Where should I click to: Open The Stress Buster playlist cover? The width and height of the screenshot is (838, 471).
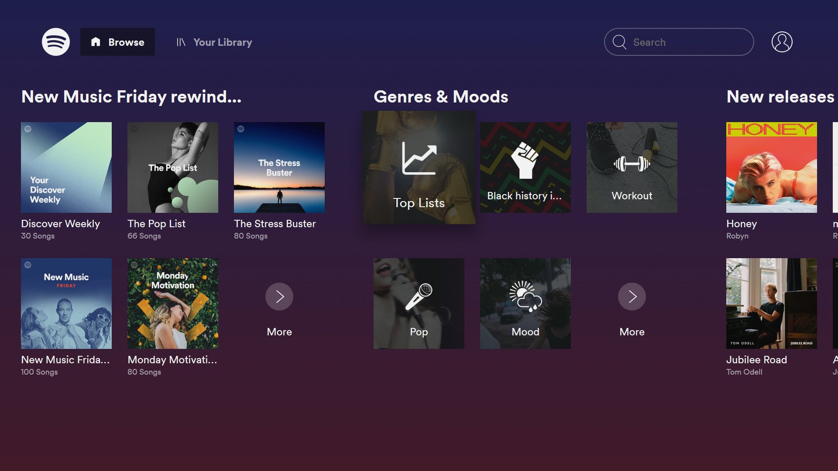coord(279,167)
